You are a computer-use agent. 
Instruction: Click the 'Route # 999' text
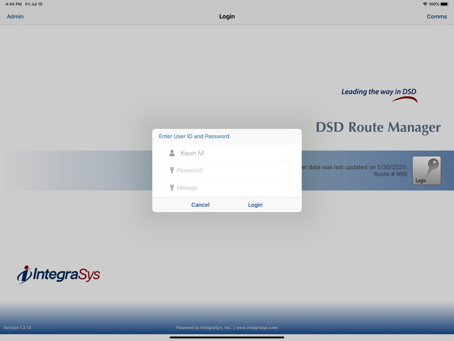click(390, 174)
